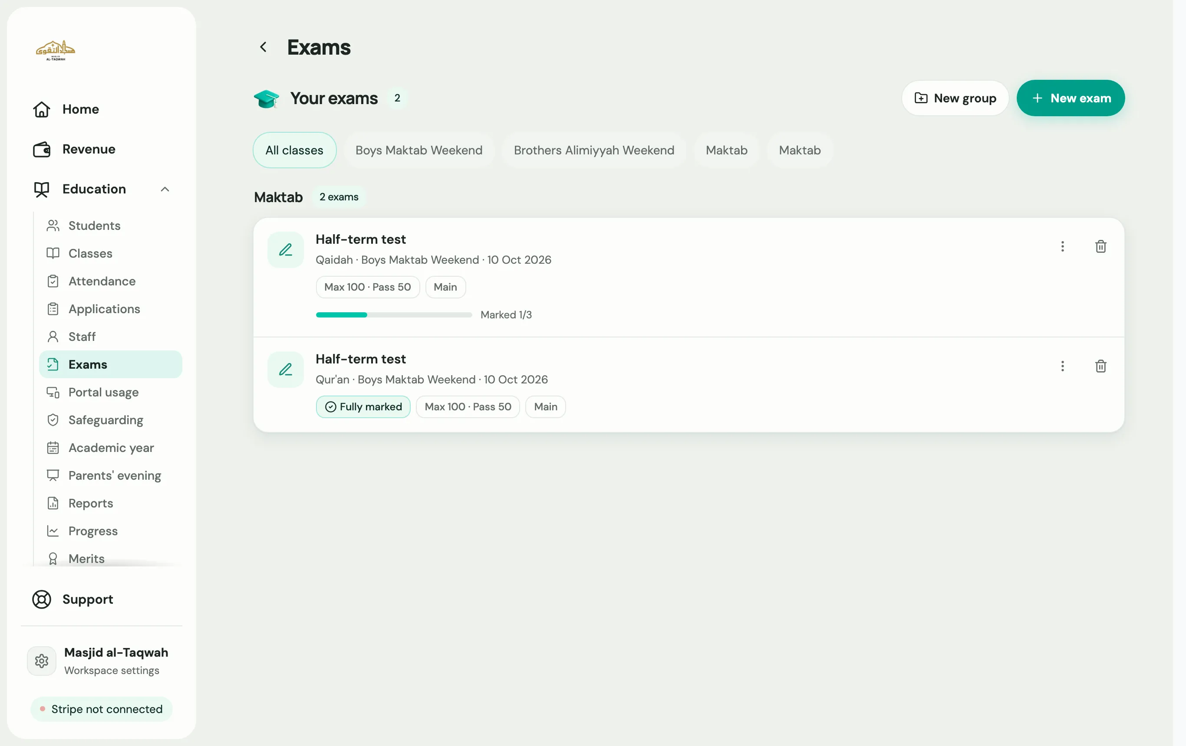The height and width of the screenshot is (746, 1186).
Task: Go back using the arrow beside Exams title
Action: click(x=264, y=47)
